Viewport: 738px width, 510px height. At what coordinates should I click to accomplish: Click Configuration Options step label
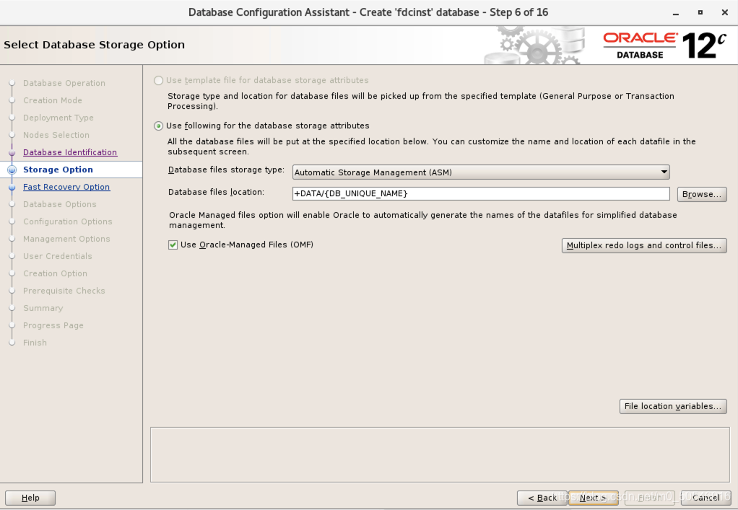click(x=68, y=222)
